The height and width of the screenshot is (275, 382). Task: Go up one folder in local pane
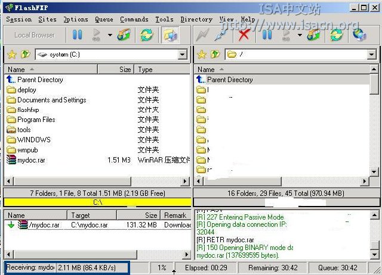(x=25, y=54)
